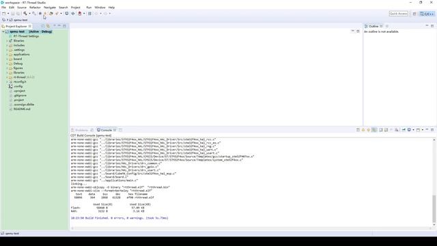Image resolution: width=437 pixels, height=246 pixels.
Task: Click the Quick Access field
Action: (x=399, y=14)
